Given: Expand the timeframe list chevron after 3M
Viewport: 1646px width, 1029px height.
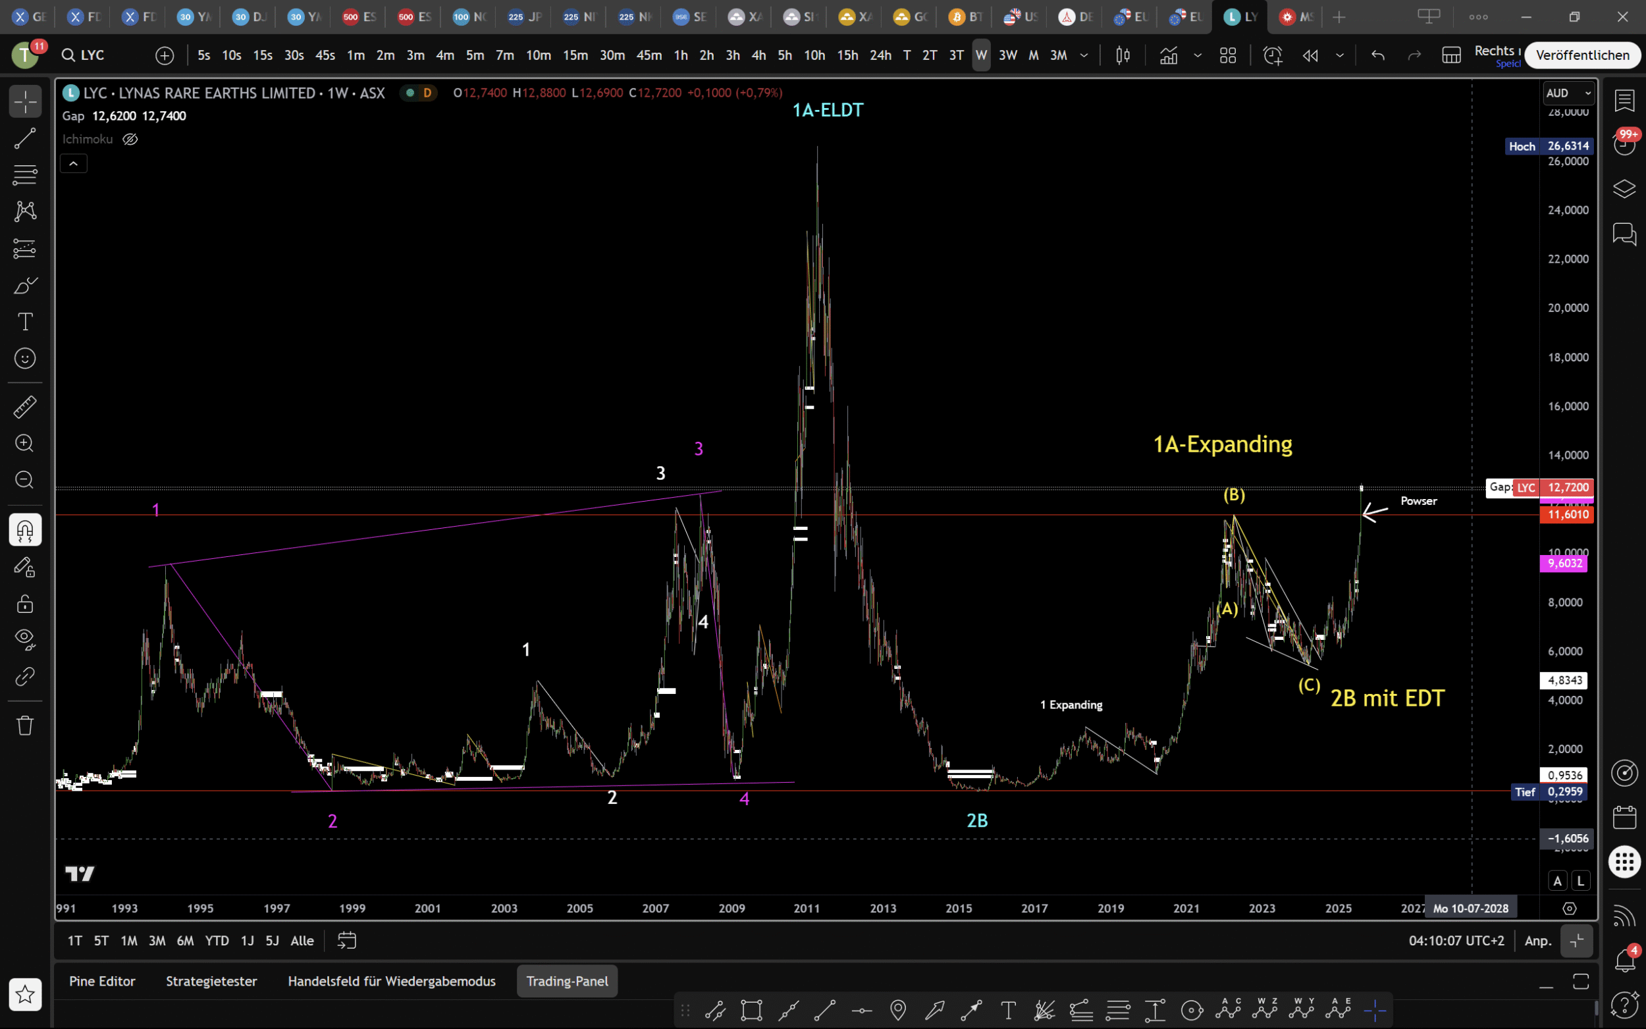Looking at the screenshot, I should 1084,55.
